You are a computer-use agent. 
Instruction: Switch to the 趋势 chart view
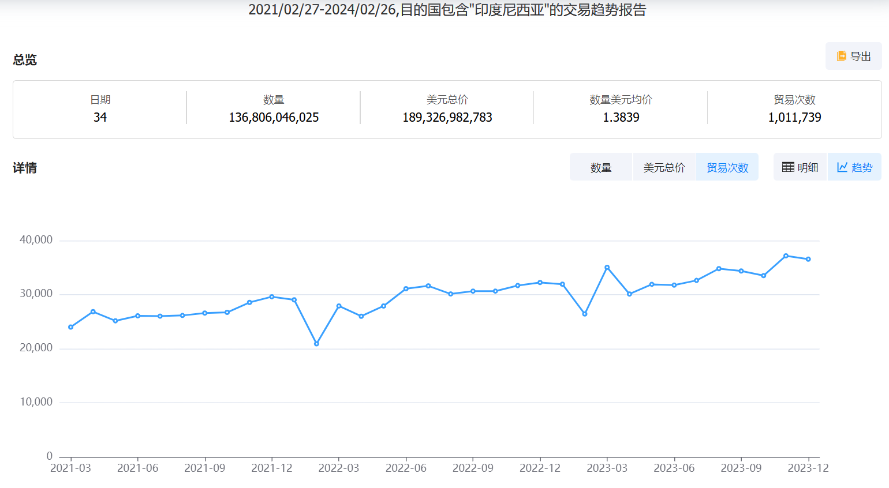pyautogui.click(x=855, y=167)
